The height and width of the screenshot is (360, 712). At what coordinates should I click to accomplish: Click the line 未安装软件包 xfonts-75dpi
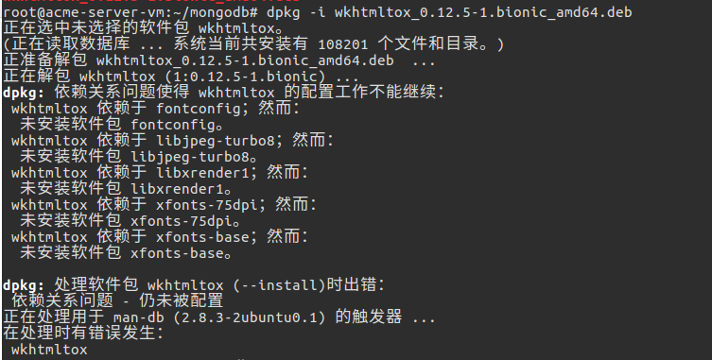click(x=130, y=221)
